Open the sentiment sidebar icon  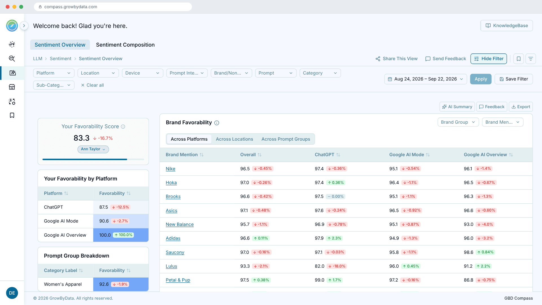pos(12,73)
